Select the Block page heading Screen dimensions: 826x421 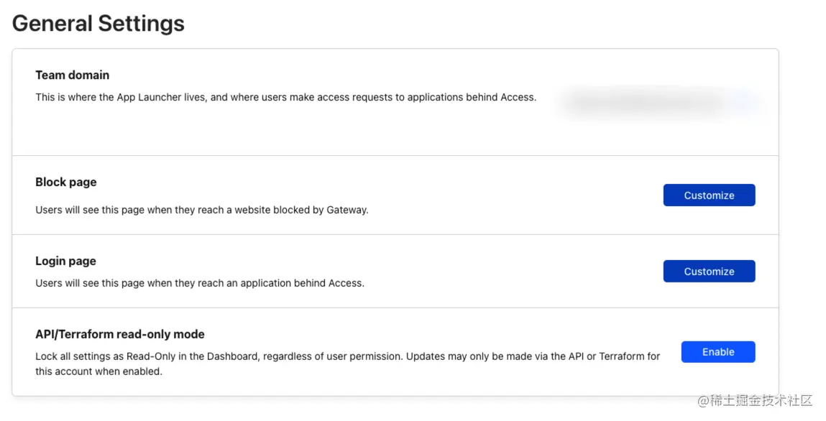66,182
